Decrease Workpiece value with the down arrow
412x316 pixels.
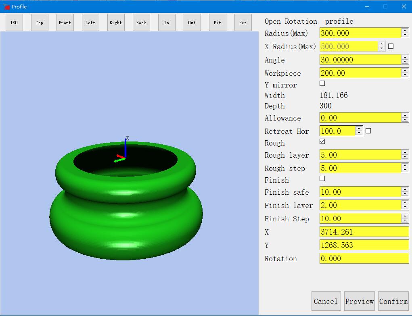coord(405,75)
